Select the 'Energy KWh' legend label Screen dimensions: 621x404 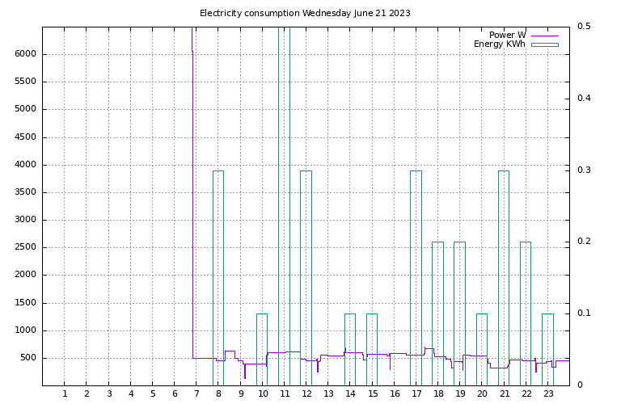tap(500, 44)
